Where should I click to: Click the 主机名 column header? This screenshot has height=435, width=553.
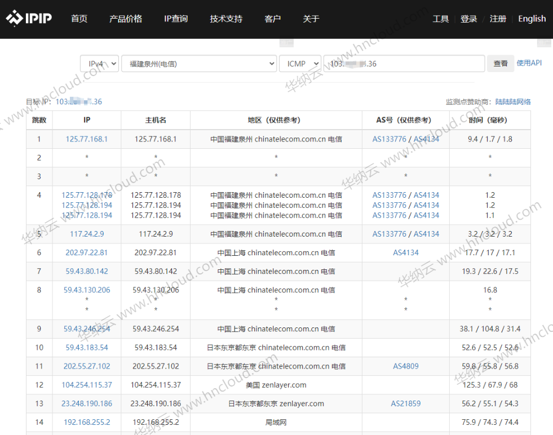click(156, 120)
